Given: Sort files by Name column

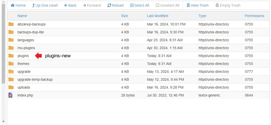Looking at the screenshot, I should [22, 16].
